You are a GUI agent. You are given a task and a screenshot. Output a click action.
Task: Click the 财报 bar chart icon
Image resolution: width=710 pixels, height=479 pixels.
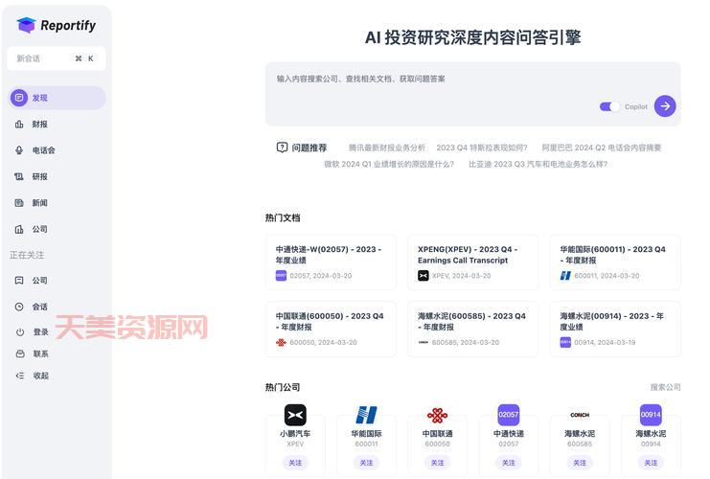coord(19,124)
